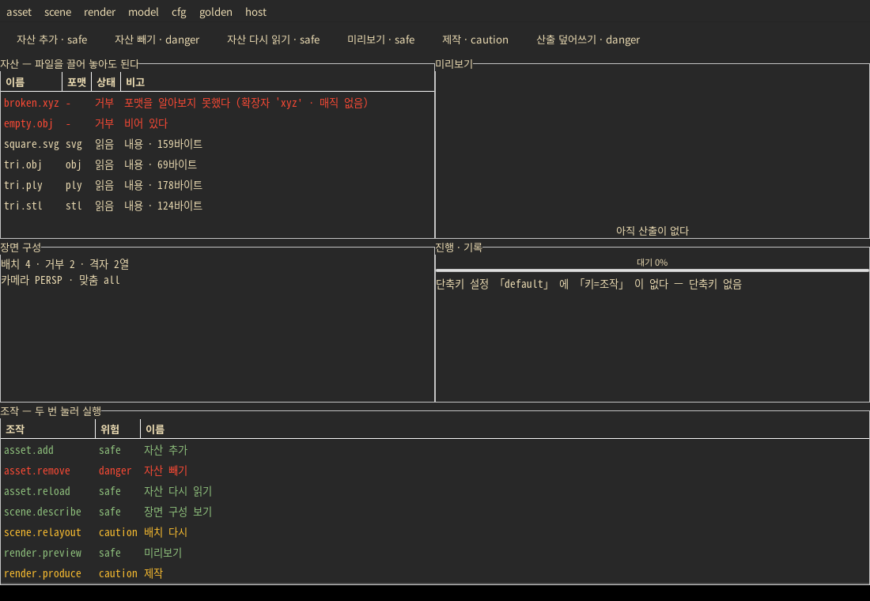Select the tri.obj asset row
The width and height of the screenshot is (870, 601).
pos(217,164)
